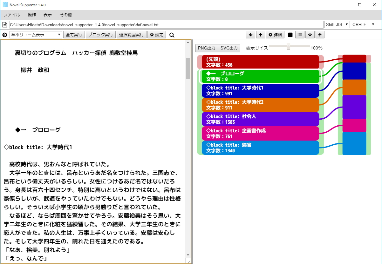Open the ファイル menu
The width and height of the screenshot is (382, 264).
pyautogui.click(x=11, y=15)
